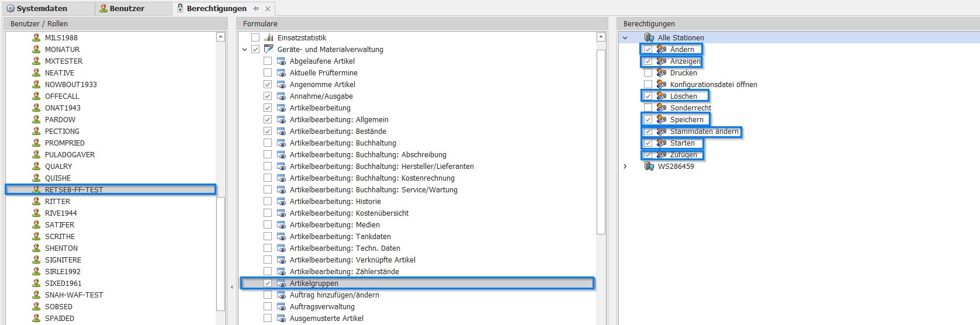
Task: Collapse the Geräte- und Materialverwaltung tree node
Action: click(245, 50)
